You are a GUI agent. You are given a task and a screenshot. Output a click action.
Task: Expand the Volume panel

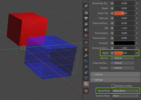[x=115, y=75]
